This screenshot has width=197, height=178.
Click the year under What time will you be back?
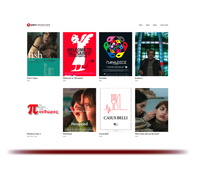click(x=136, y=136)
